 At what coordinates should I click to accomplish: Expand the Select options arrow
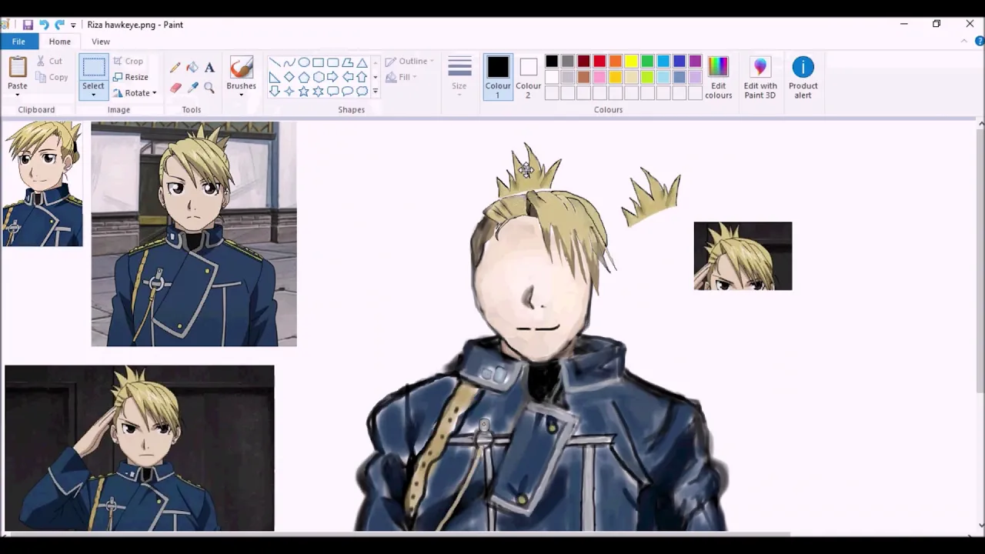93,95
